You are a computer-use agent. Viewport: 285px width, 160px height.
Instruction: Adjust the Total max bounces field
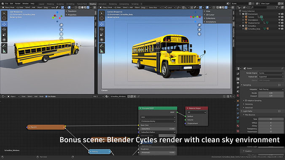pyautogui.click(x=271, y=119)
